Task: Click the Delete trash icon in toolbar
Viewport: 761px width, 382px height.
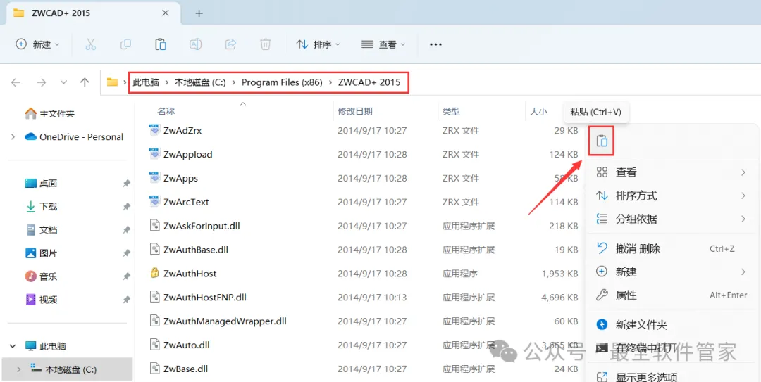Action: click(265, 44)
